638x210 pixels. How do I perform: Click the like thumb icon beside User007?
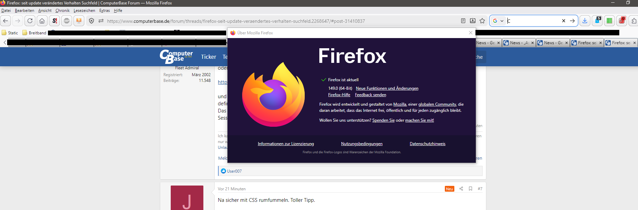pyautogui.click(x=223, y=171)
